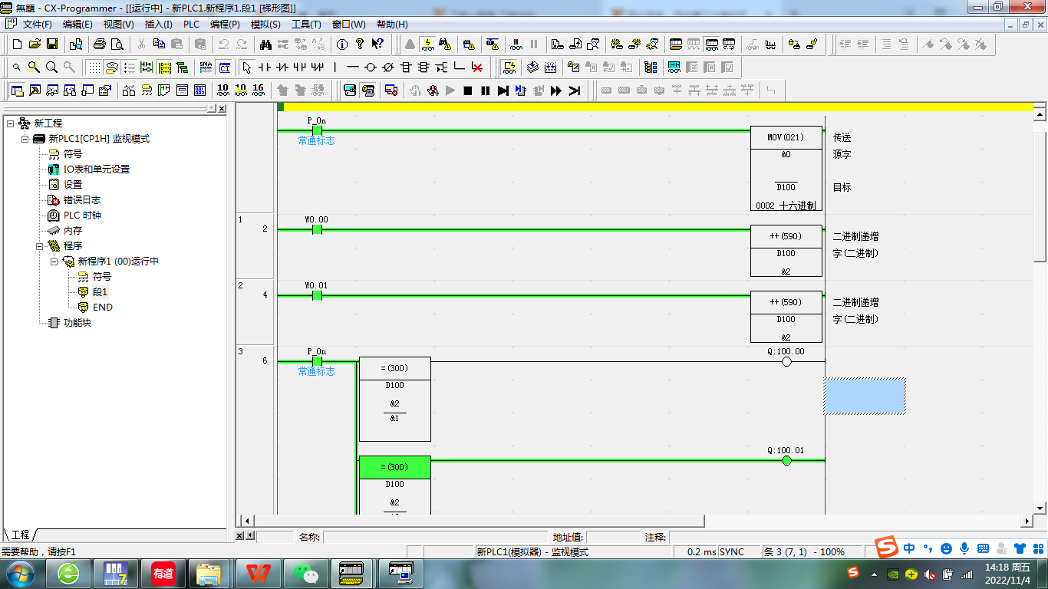This screenshot has width=1048, height=589.
Task: Collapse the 新工程 root tree node
Action: click(x=10, y=123)
